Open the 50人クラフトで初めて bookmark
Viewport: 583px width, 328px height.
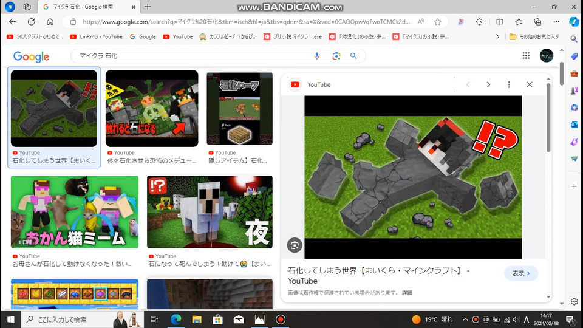point(35,36)
